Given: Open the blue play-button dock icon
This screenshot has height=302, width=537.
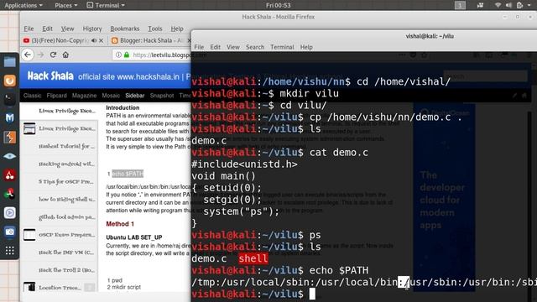Looking at the screenshot, I should click(x=9, y=212).
